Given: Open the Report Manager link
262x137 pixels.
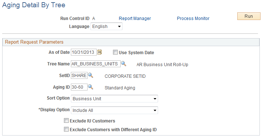Looking at the screenshot, I should click(x=135, y=19).
